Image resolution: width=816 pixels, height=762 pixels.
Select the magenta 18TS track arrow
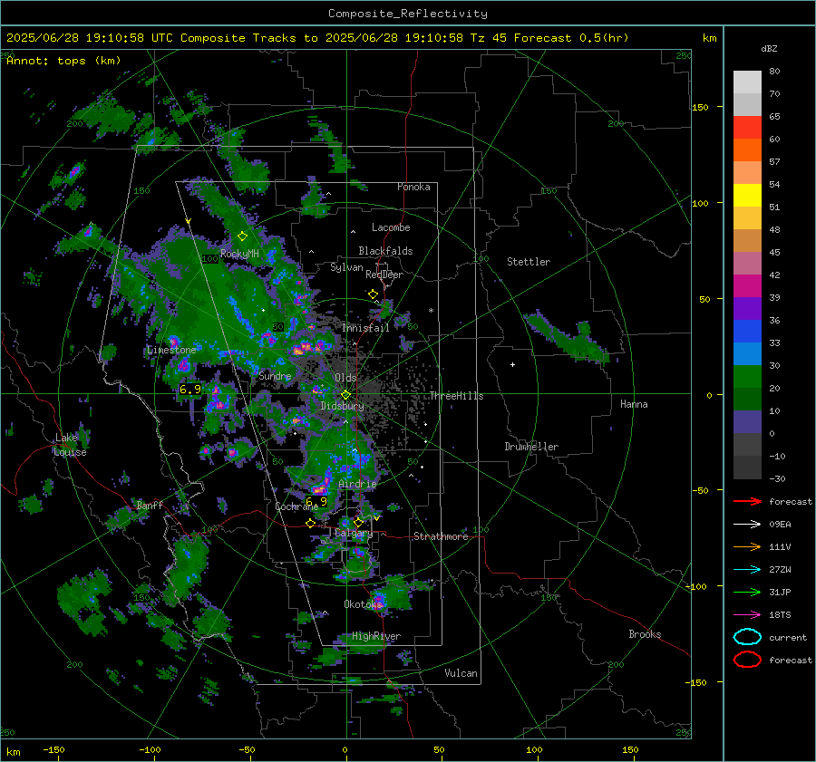[x=747, y=615]
